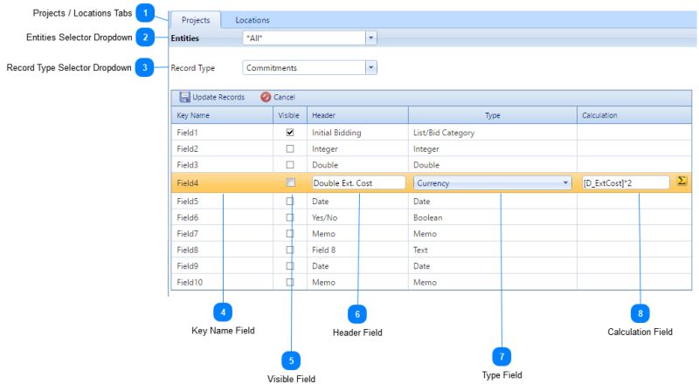Check the Visible checkbox for Field8
699x391 pixels.
290,250
